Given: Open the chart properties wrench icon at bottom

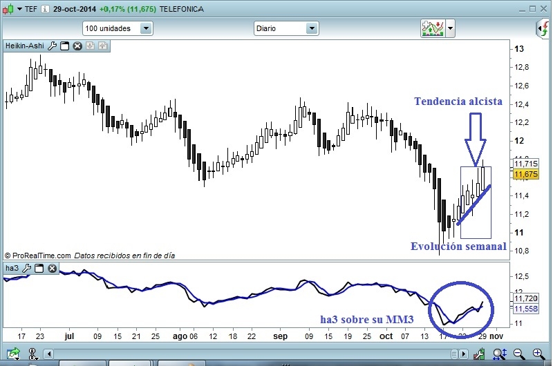Looking at the screenshot, I should click(x=480, y=354).
